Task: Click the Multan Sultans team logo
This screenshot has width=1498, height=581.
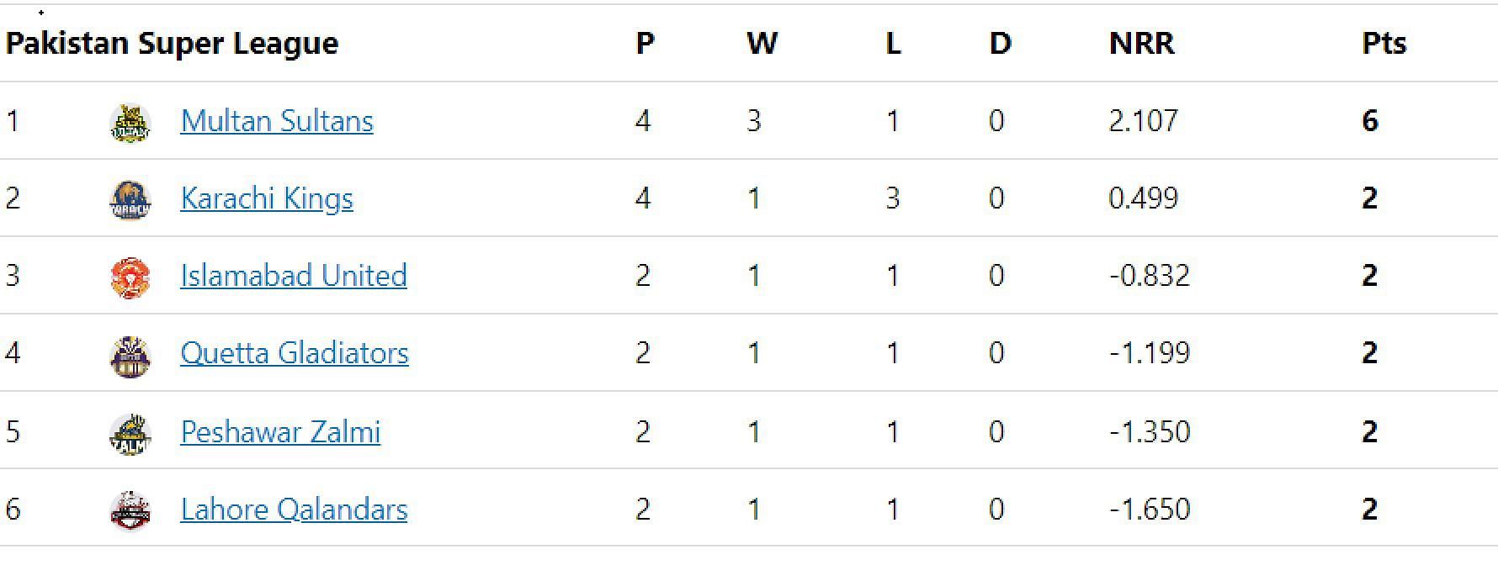Action: (x=130, y=123)
